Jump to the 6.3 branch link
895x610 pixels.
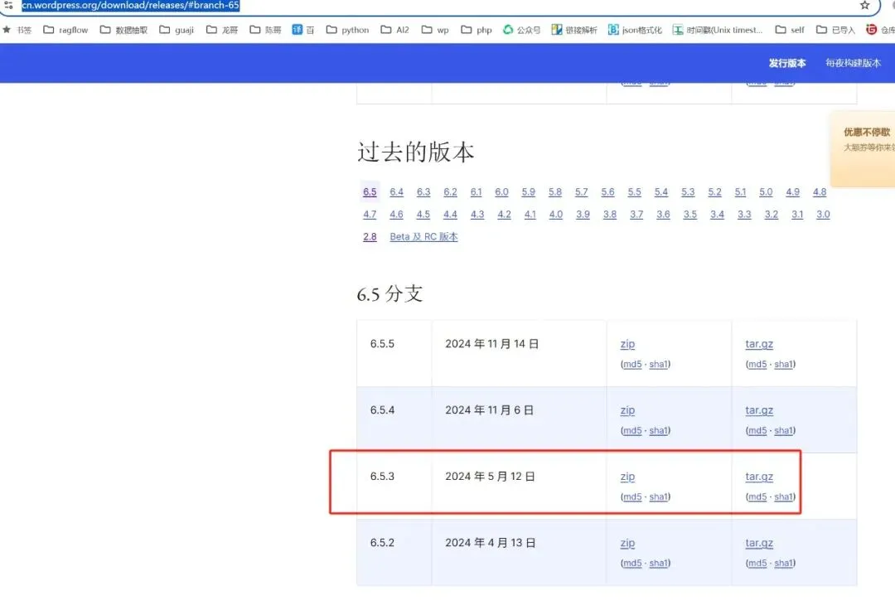[x=423, y=192]
